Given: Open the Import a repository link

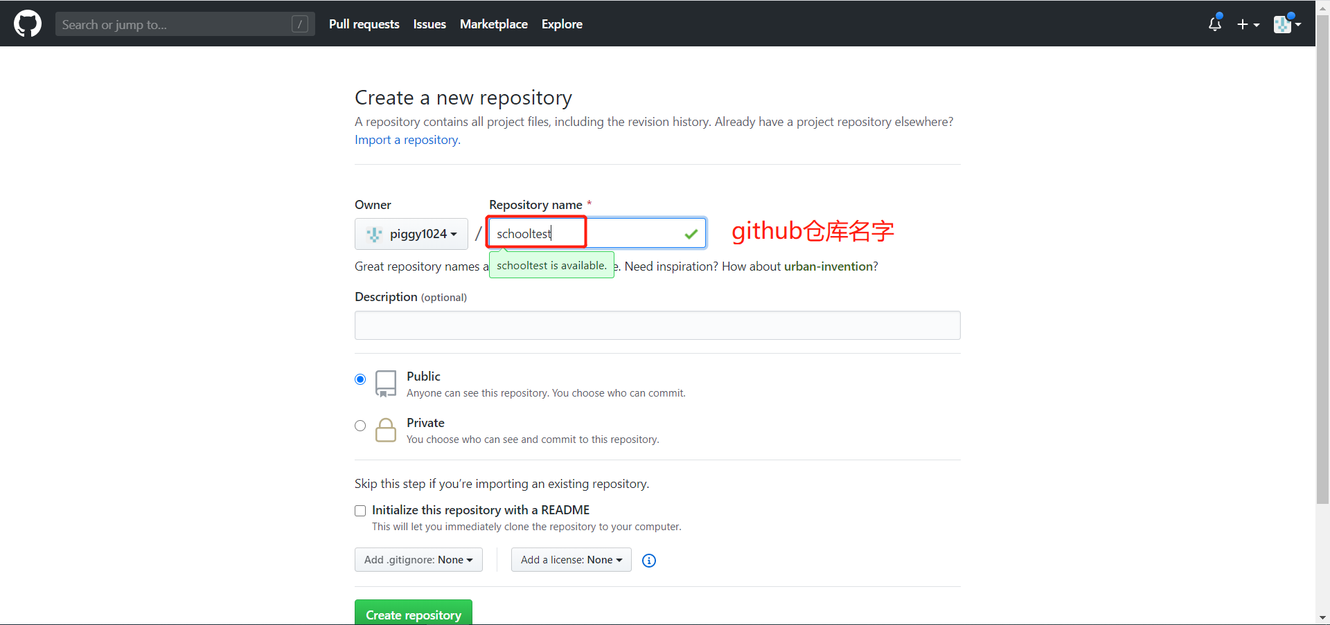Looking at the screenshot, I should click(406, 140).
